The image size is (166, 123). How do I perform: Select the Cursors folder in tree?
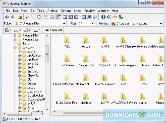[32, 83]
